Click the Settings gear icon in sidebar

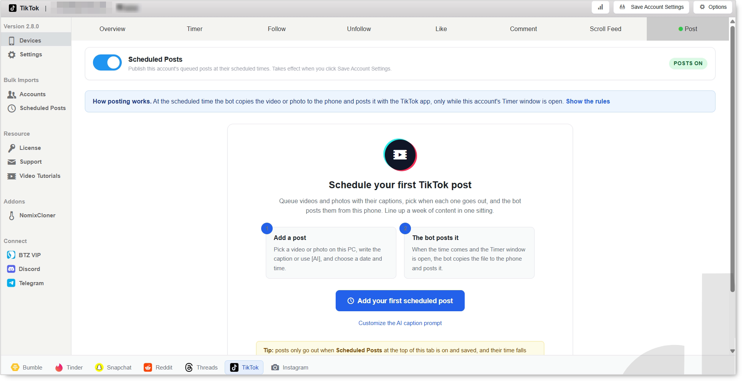click(12, 55)
